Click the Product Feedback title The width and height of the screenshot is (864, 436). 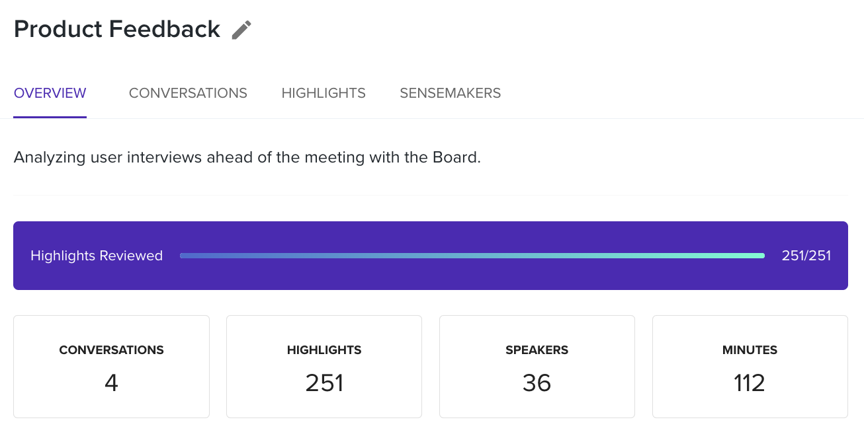[x=117, y=29]
